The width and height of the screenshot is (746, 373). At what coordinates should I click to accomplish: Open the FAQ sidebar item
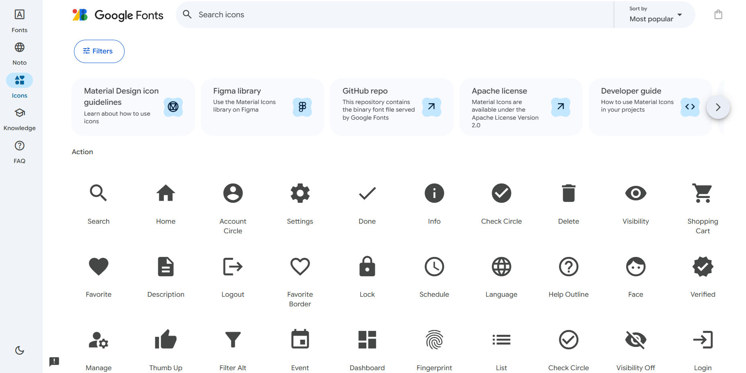tap(19, 152)
